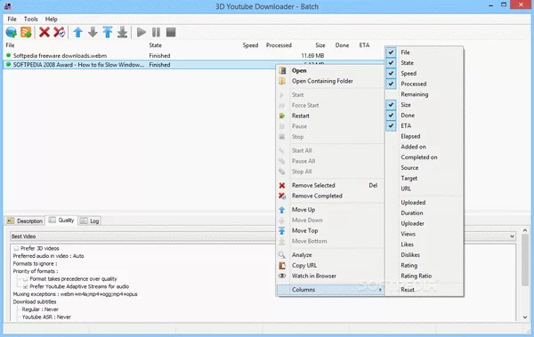Click the add URL globe toolbar icon

tap(12, 32)
